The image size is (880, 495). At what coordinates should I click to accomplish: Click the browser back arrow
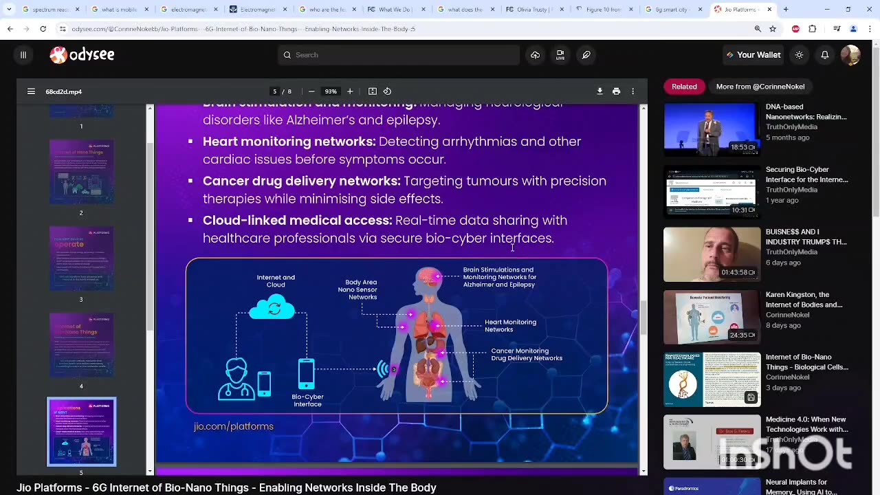point(10,29)
